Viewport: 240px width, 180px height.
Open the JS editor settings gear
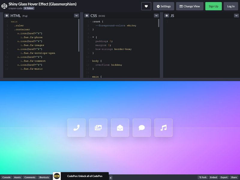pyautogui.click(x=167, y=16)
